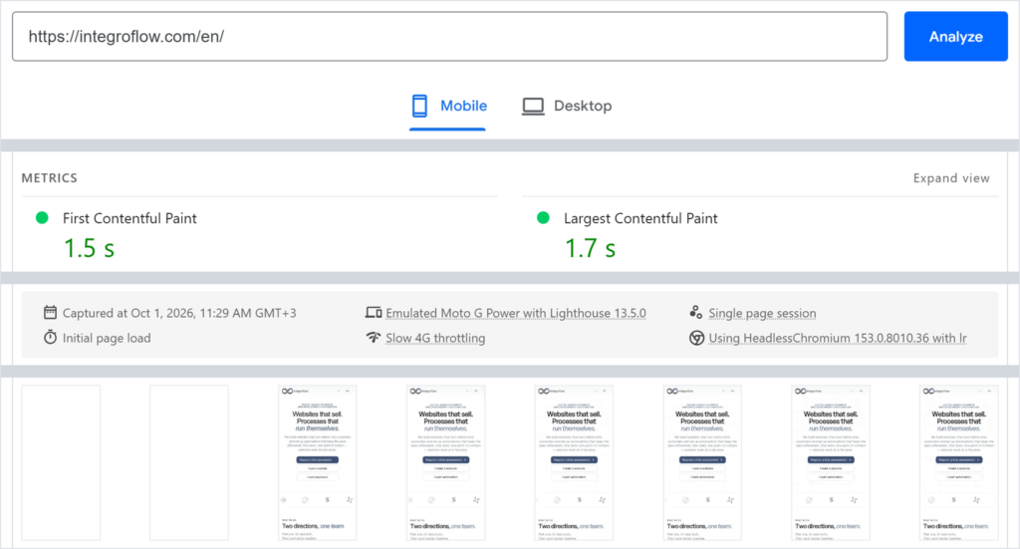Toggle Expand view for metrics
The image size is (1020, 549).
point(951,178)
